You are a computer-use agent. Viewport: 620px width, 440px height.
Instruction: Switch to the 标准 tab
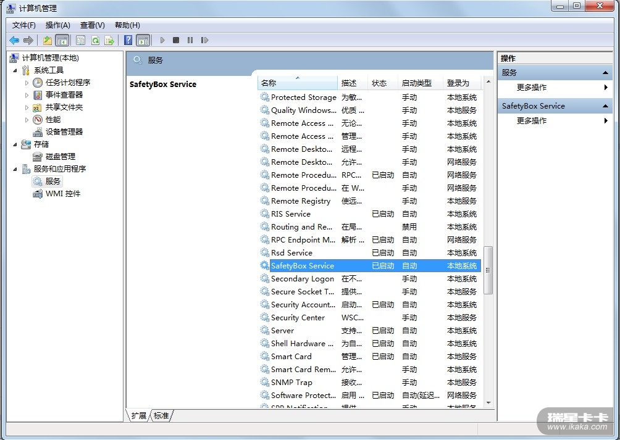coord(161,415)
